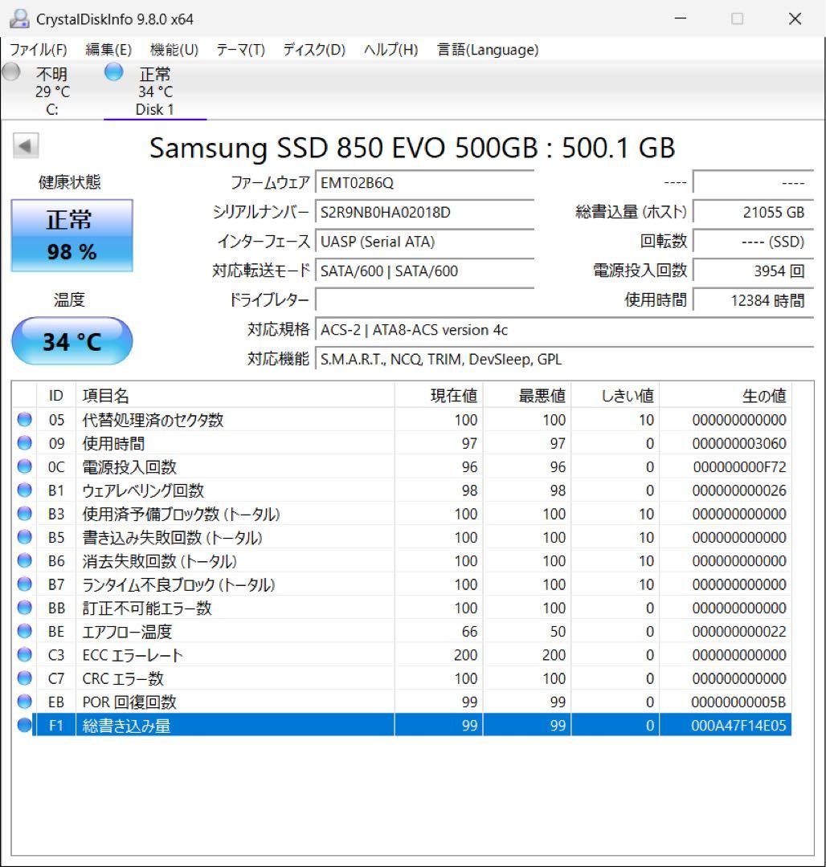Viewport: 826px width, 867px height.
Task: Click the serial number field S2R9NB0HA02018D
Action: [424, 212]
